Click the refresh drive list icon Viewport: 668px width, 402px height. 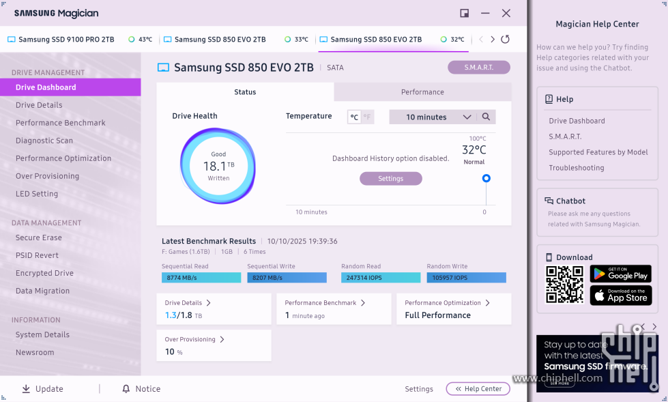coord(505,40)
